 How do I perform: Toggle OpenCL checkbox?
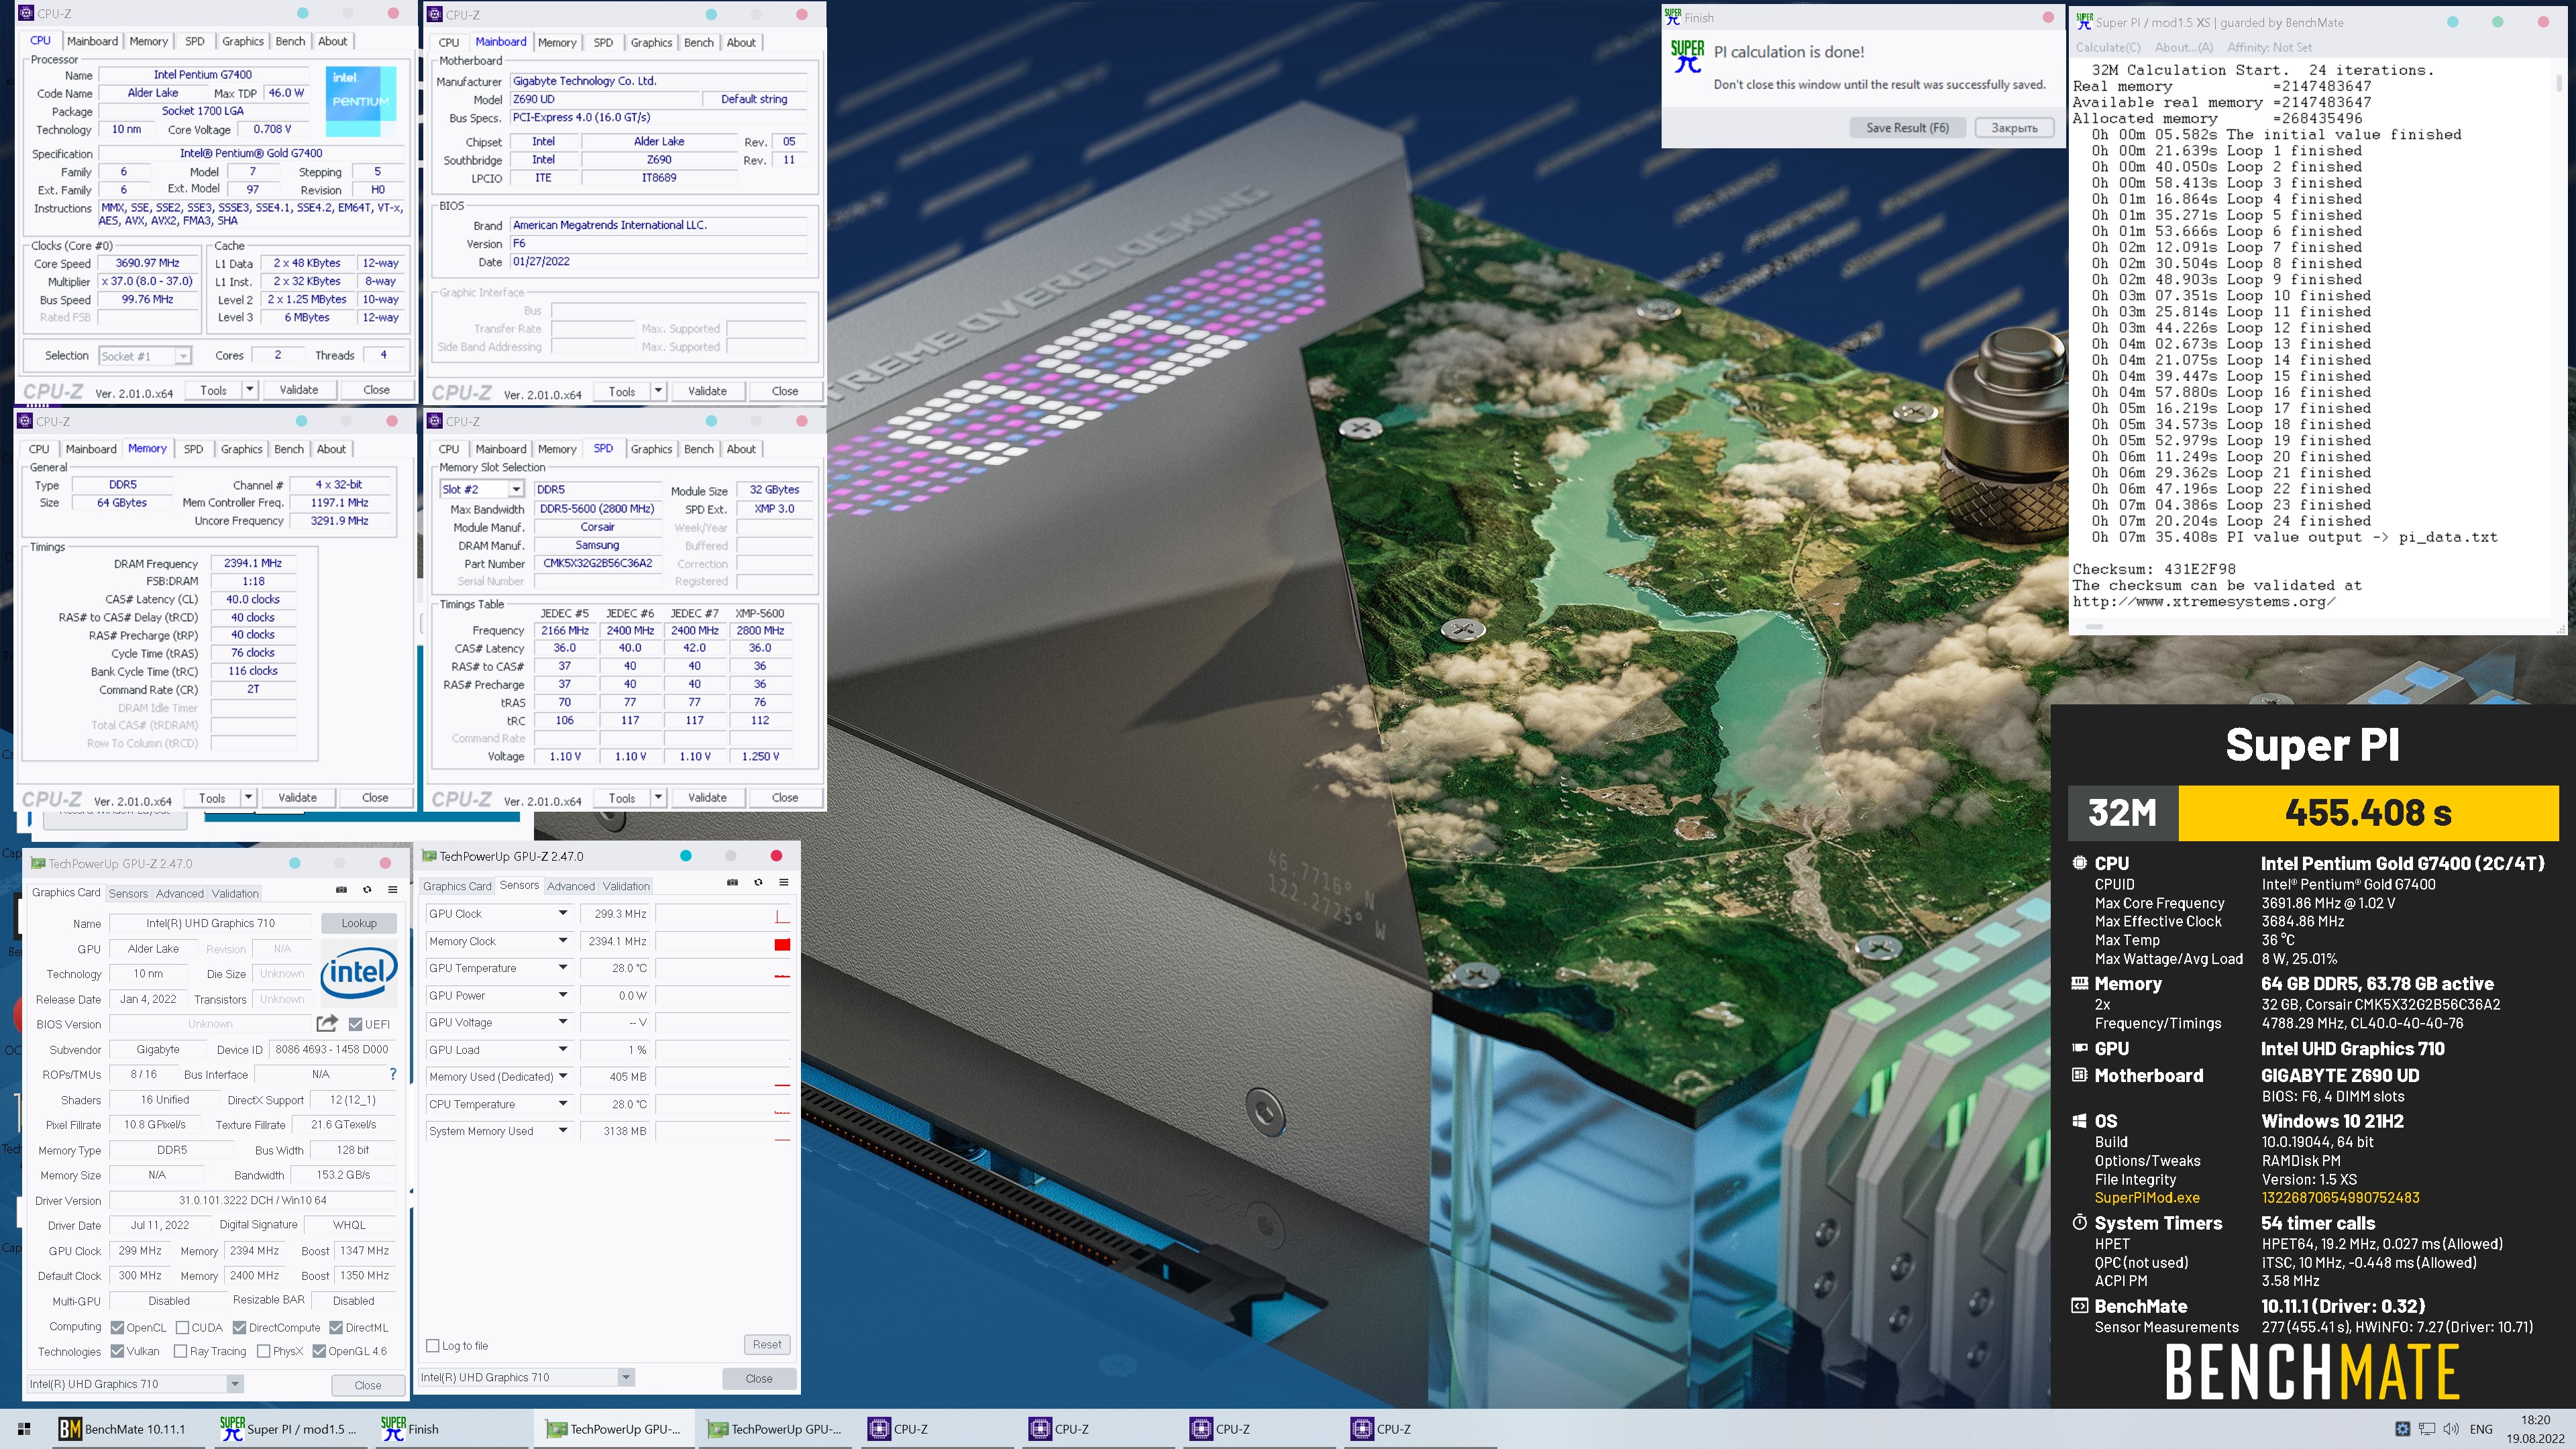tap(118, 1328)
